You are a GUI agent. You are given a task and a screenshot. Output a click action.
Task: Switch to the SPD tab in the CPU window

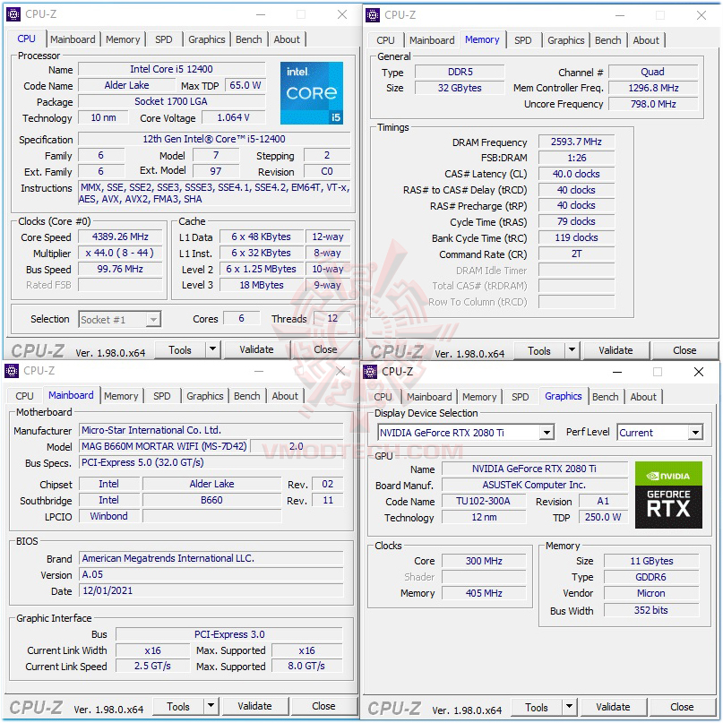tap(164, 39)
